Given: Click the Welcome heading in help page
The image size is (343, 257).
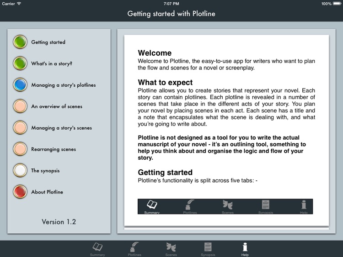Looking at the screenshot, I should click(155, 53).
